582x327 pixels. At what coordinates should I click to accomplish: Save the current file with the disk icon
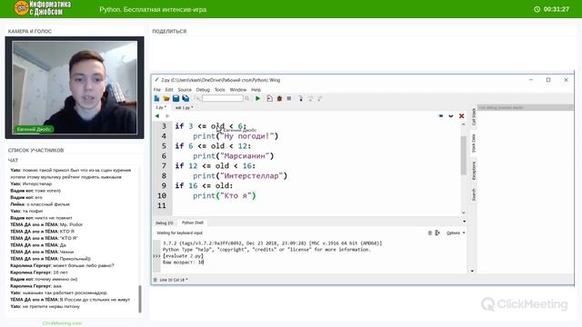(176, 98)
